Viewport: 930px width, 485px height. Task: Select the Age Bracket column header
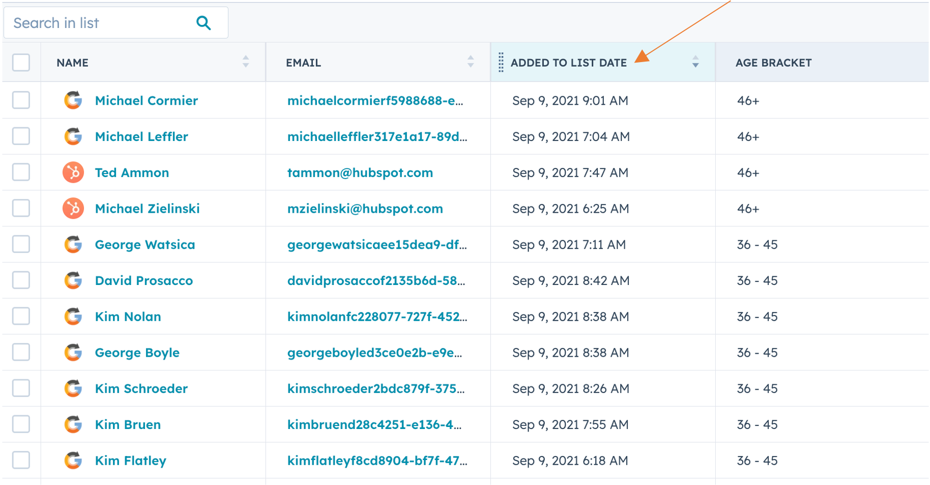(x=773, y=62)
